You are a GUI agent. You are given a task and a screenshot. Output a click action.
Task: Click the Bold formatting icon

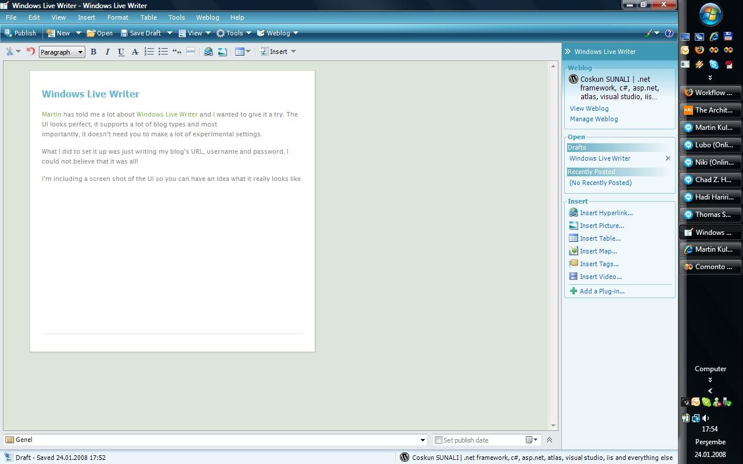[x=93, y=52]
